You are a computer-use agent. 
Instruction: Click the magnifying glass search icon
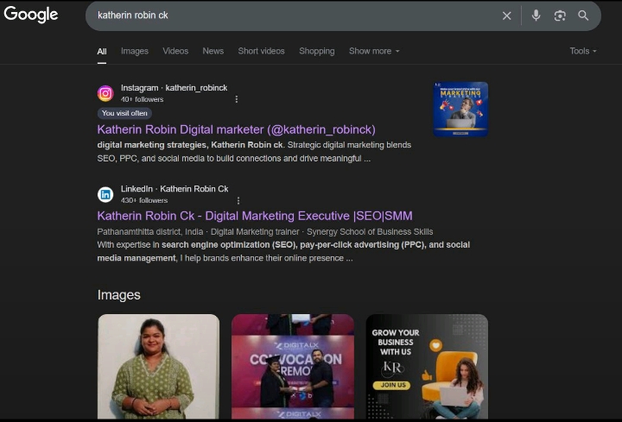[584, 16]
